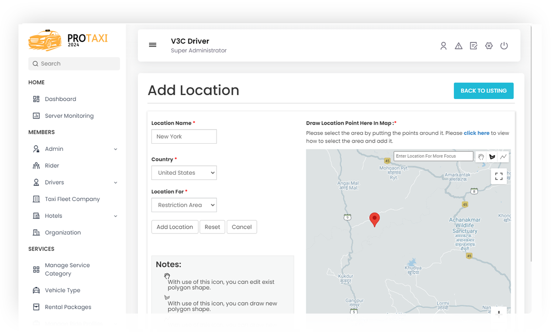Click the ProTaxi 2024 logo
Image resolution: width=551 pixels, height=332 pixels.
(x=68, y=40)
